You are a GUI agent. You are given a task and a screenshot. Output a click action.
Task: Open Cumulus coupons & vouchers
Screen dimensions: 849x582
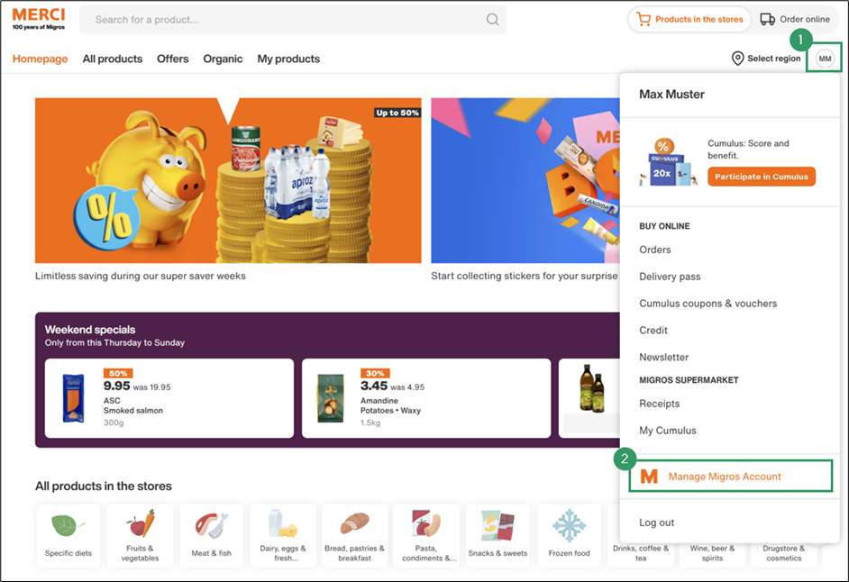[708, 304]
